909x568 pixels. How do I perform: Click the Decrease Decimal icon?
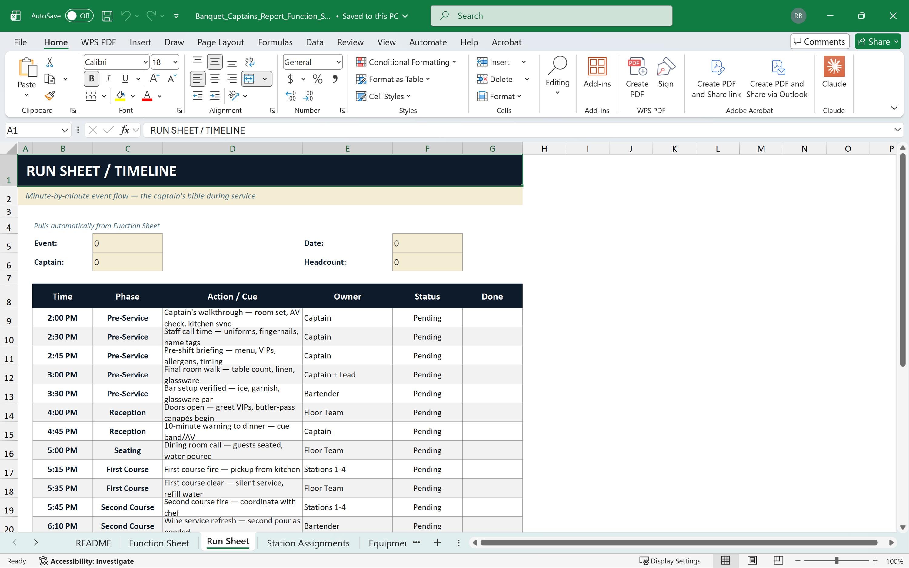[308, 96]
